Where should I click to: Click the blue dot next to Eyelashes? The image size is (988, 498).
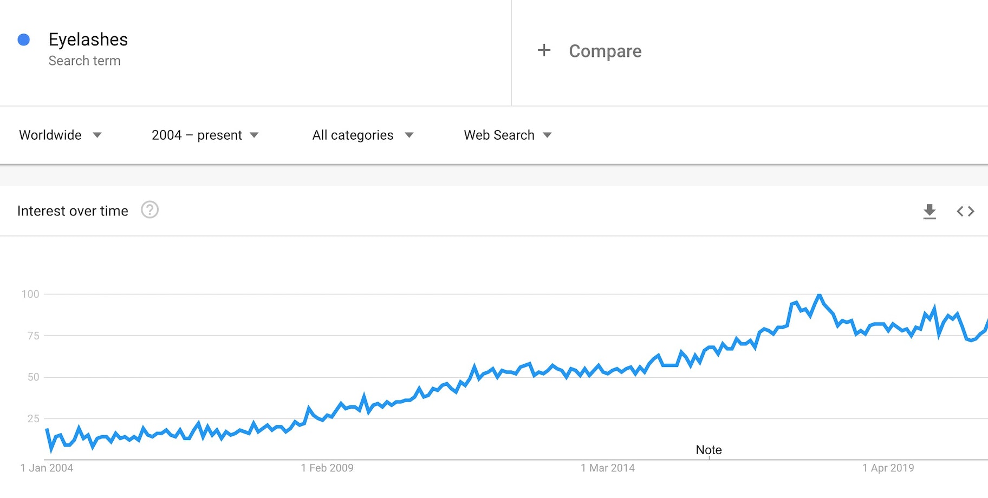point(24,40)
